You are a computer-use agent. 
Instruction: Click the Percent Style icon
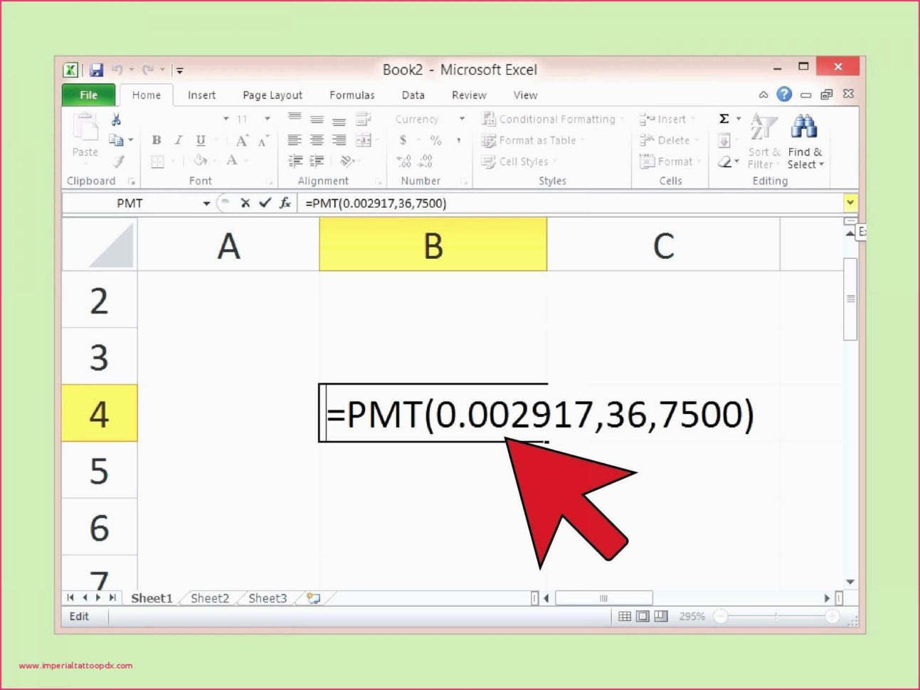click(x=435, y=140)
